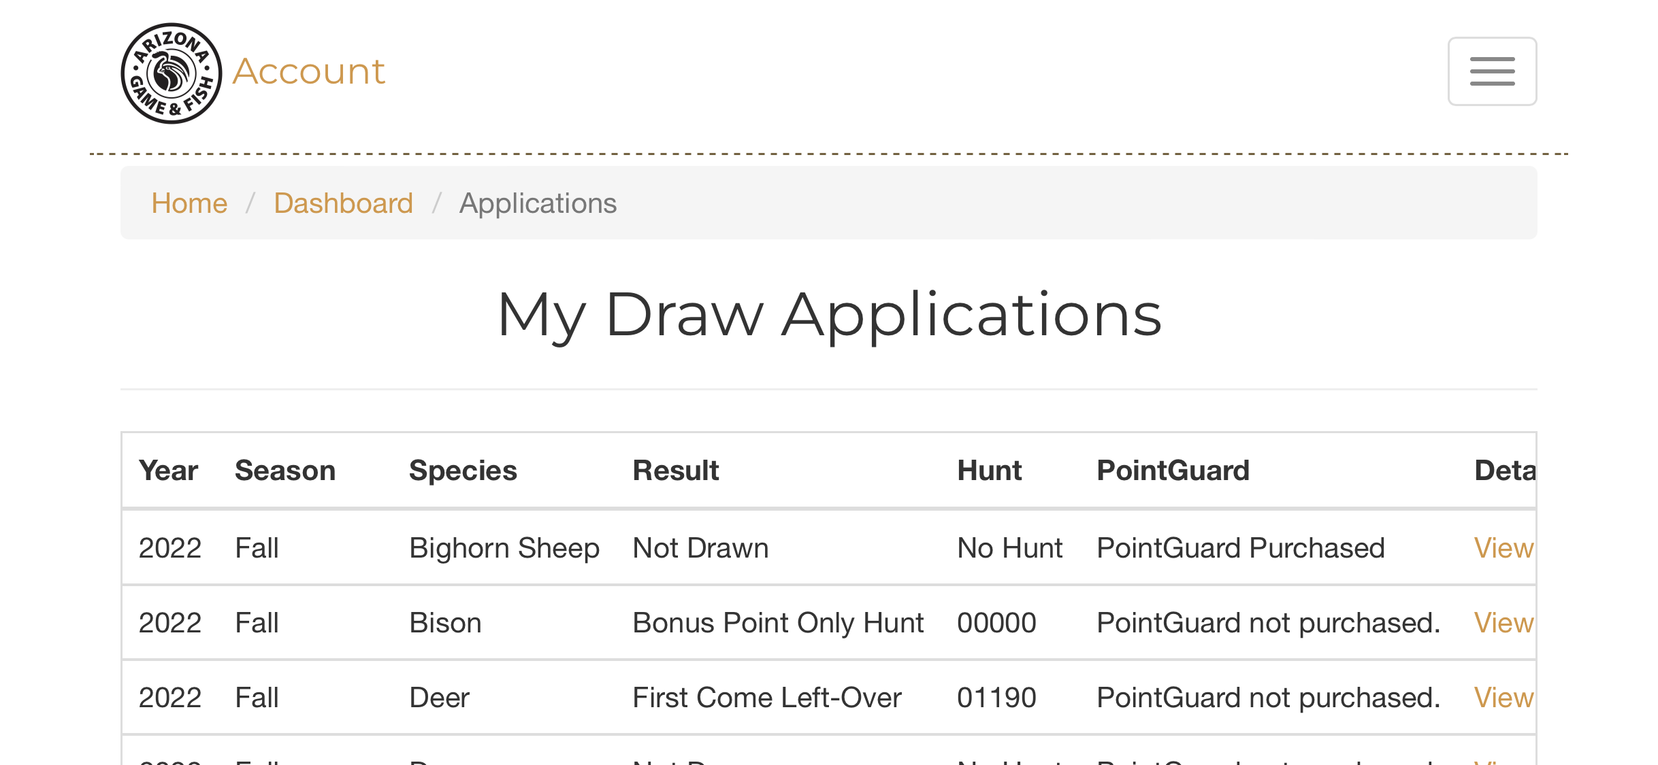Click the Year column header
This screenshot has width=1658, height=765.
click(x=168, y=471)
